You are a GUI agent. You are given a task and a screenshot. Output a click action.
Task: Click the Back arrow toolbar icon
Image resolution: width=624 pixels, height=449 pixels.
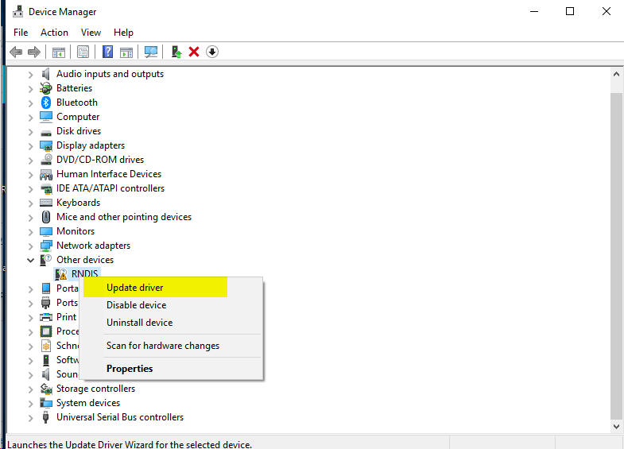pos(16,52)
